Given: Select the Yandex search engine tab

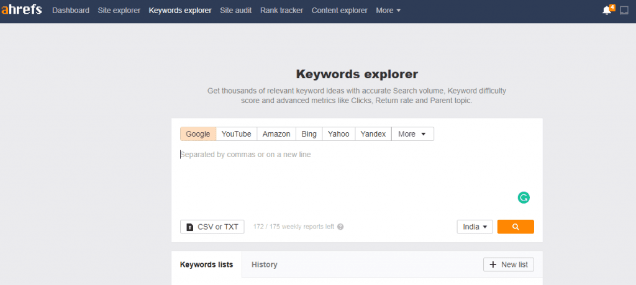Looking at the screenshot, I should (373, 133).
